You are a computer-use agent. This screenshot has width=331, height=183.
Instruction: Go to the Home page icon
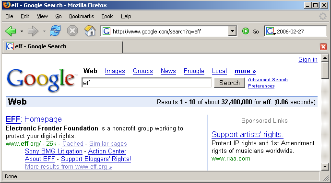pyautogui.click(x=90, y=31)
